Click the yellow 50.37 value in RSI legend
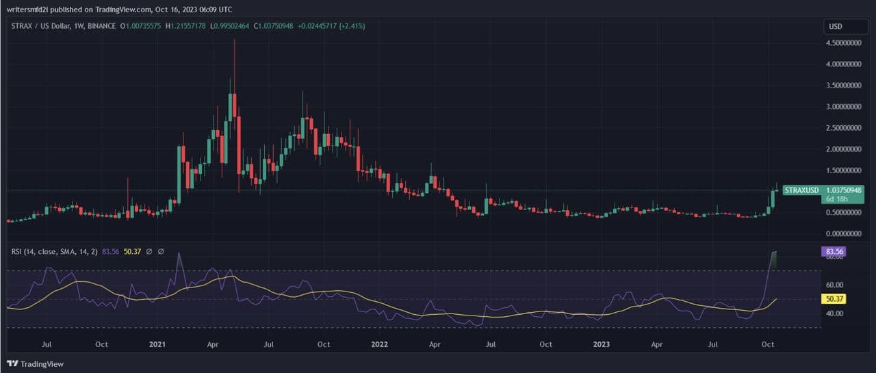Viewport: 876px width, 373px height. (x=131, y=252)
